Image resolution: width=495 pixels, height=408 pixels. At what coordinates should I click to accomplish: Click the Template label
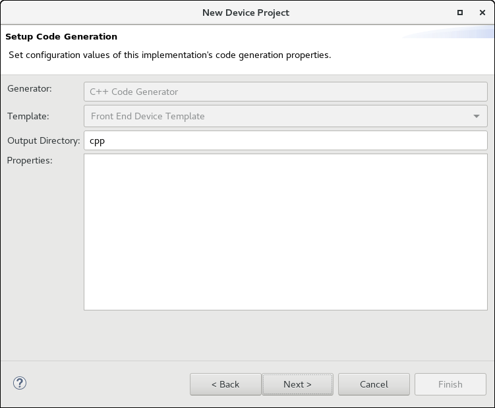tap(28, 116)
